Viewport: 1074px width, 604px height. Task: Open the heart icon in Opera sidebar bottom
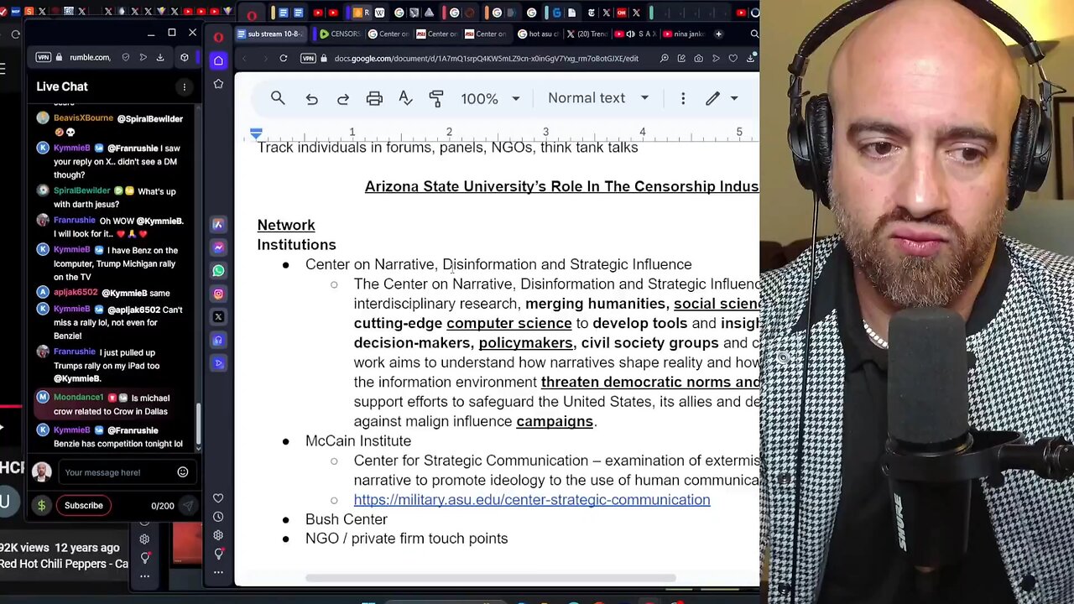click(x=218, y=498)
